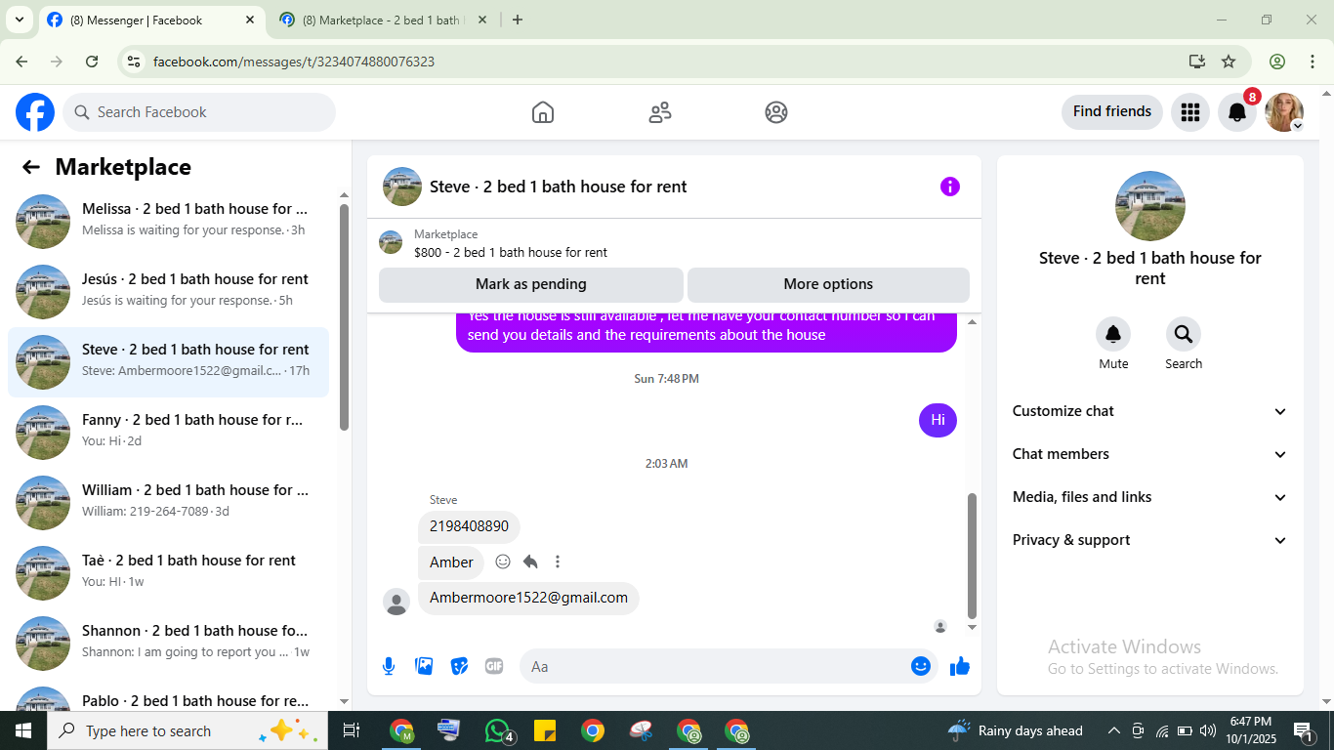Viewport: 1334px width, 750px height.
Task: Open account menu via profile picture
Action: click(1284, 112)
